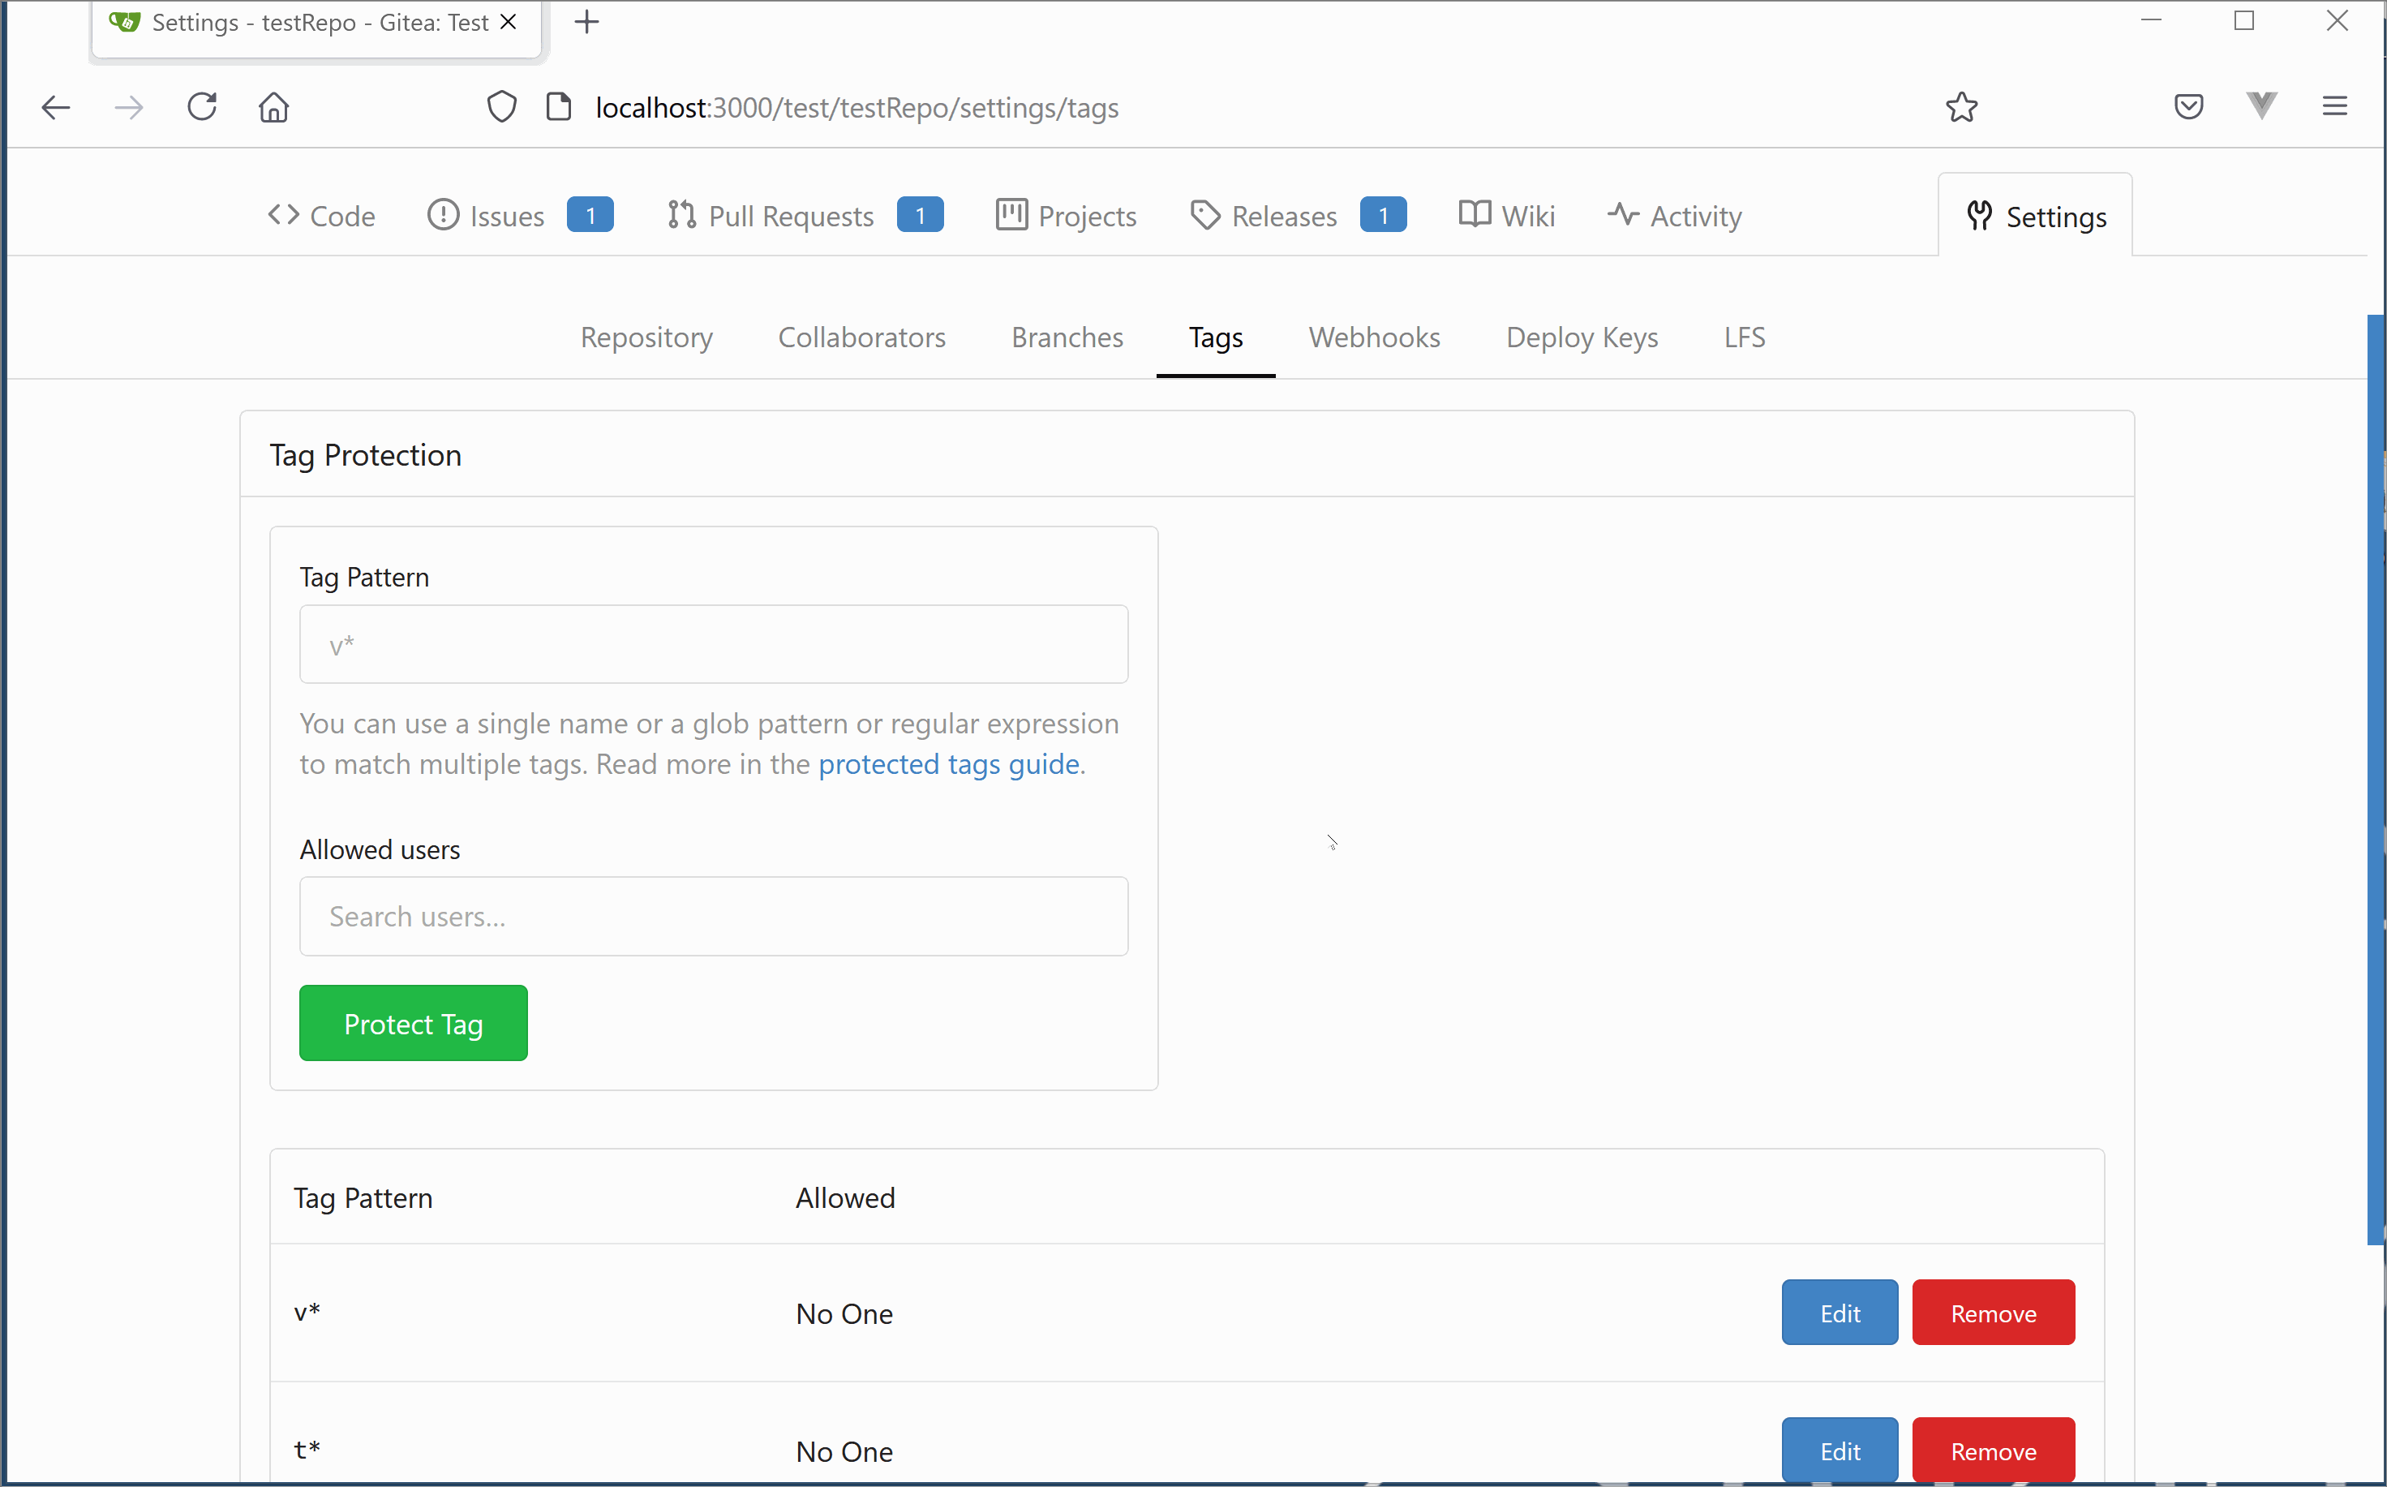Click the Gitea favicon on the tab
The width and height of the screenshot is (2387, 1487).
(x=124, y=22)
